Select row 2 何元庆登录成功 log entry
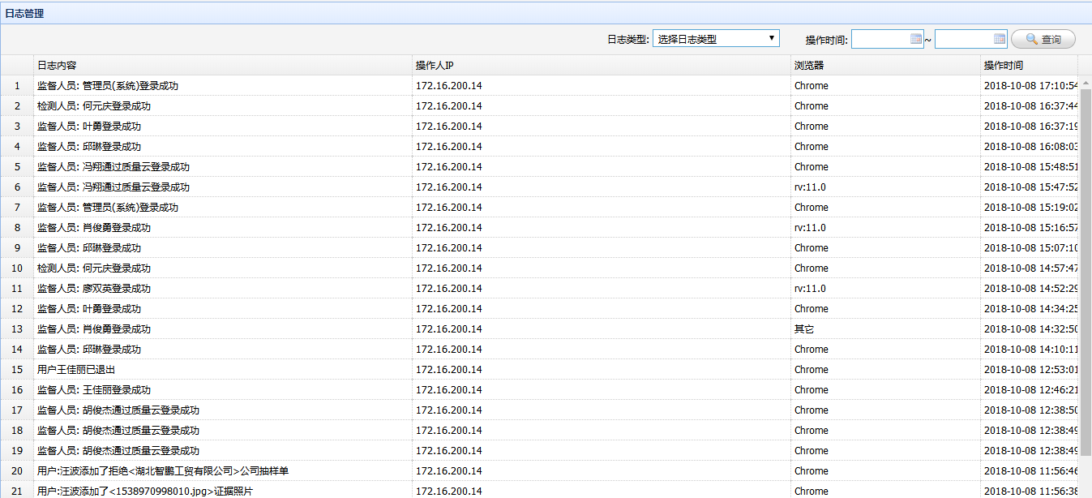 point(94,106)
